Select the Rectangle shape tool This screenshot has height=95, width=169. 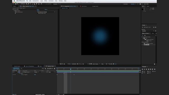pyautogui.click(x=26, y=4)
